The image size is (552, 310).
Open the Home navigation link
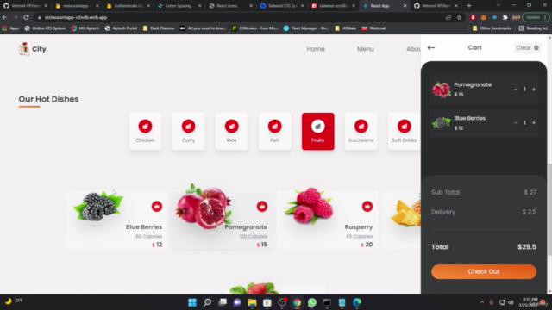[x=316, y=49]
